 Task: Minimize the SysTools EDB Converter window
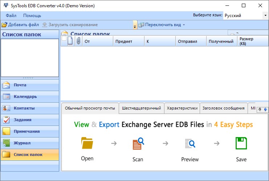pos(227,5)
